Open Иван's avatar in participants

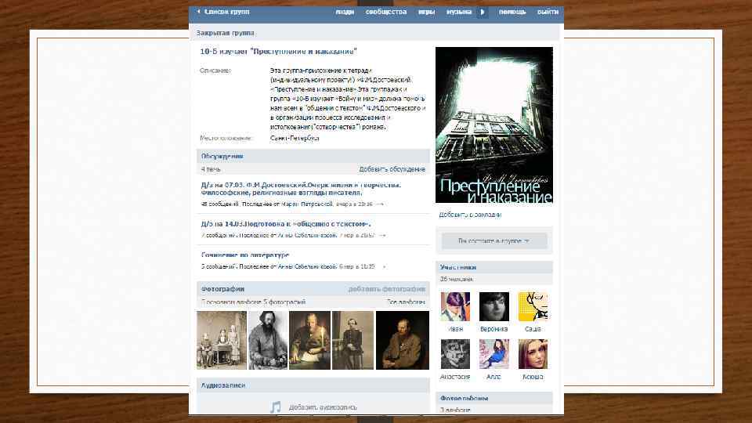pos(455,306)
